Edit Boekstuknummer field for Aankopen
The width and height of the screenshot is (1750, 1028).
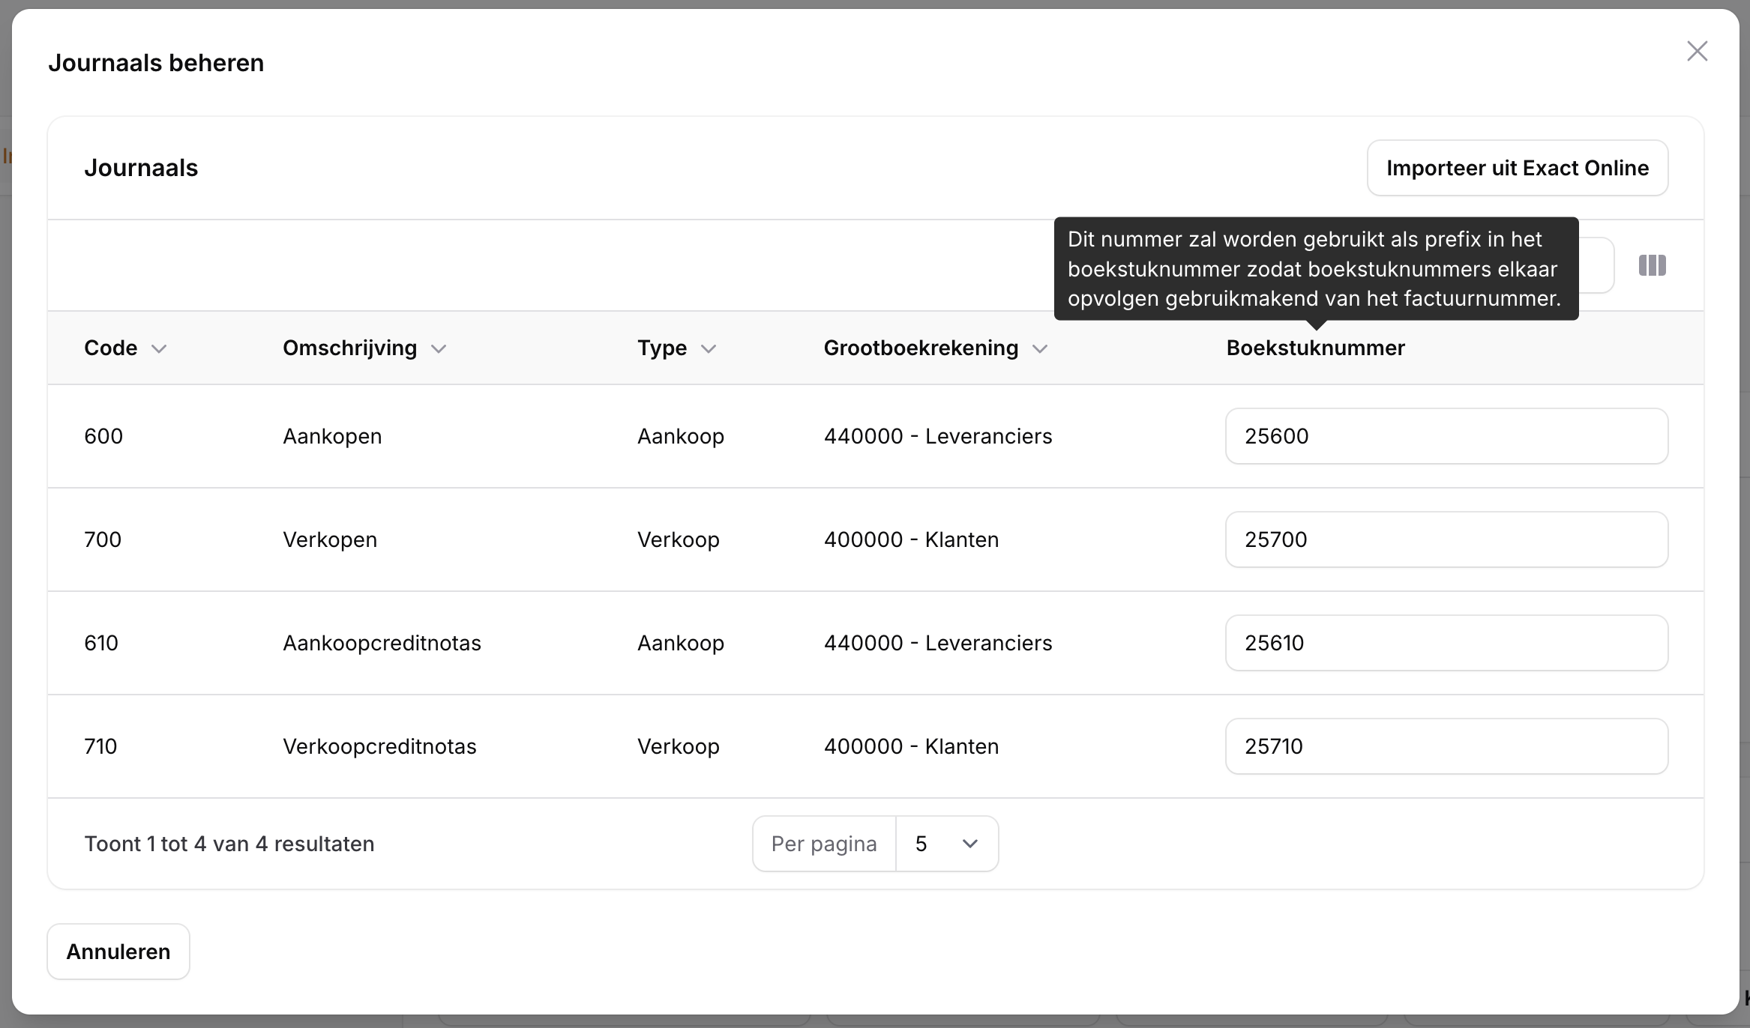1446,436
